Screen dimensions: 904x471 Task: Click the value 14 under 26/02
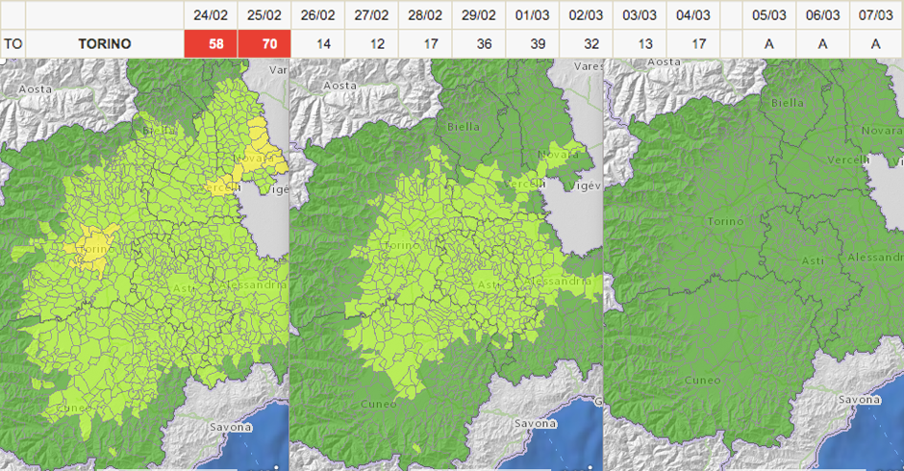click(x=317, y=44)
